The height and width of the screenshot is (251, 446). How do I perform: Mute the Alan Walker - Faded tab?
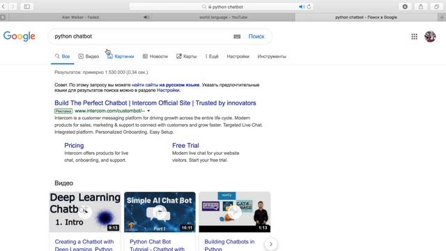click(146, 17)
